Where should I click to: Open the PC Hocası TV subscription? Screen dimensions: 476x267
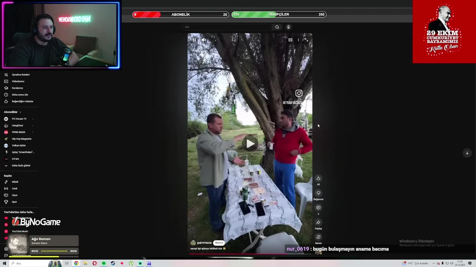(x=19, y=119)
